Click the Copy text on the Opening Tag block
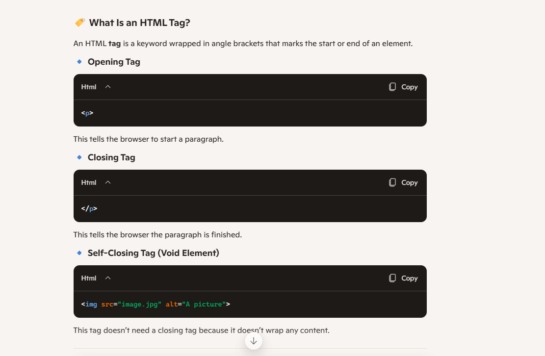This screenshot has height=356, width=545. 410,87
